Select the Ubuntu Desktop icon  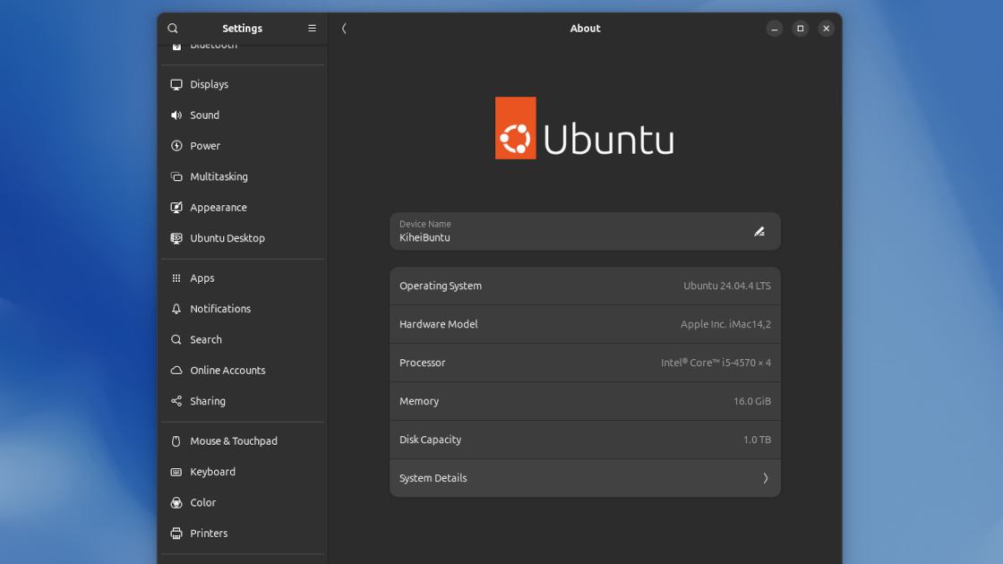coord(176,238)
